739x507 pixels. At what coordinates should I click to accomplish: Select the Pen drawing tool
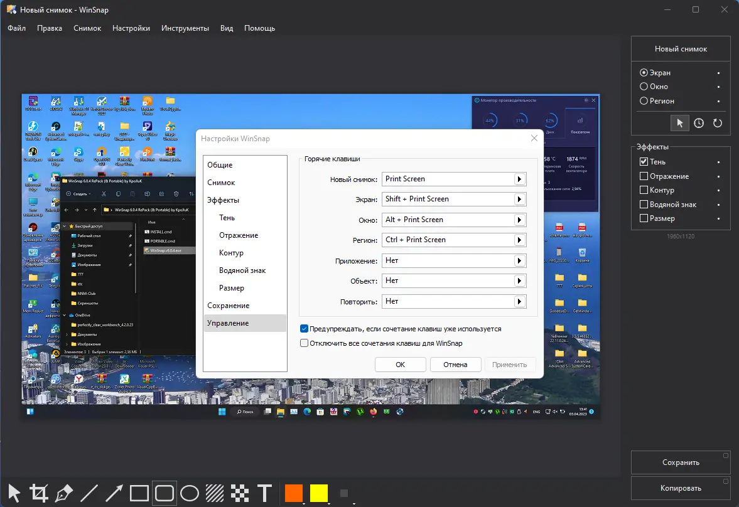pos(64,493)
